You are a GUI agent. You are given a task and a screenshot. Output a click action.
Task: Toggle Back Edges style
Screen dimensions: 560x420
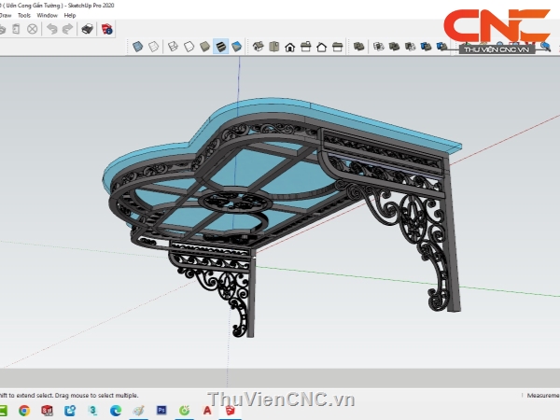(x=154, y=46)
